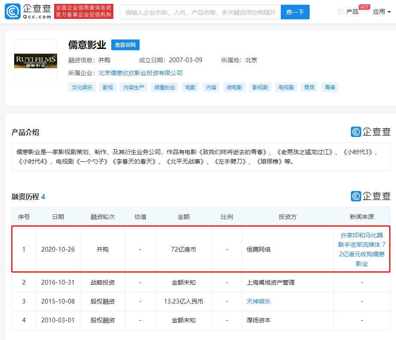The width and height of the screenshot is (396, 340).
Task: Click the 72亿港币 amount cell
Action: (x=183, y=249)
